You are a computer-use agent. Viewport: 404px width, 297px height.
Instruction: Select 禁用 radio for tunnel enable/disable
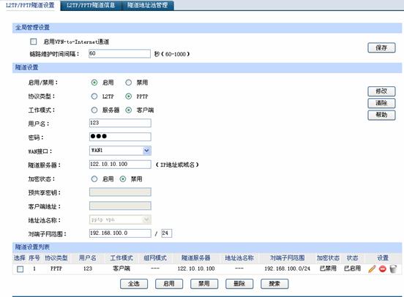click(128, 83)
